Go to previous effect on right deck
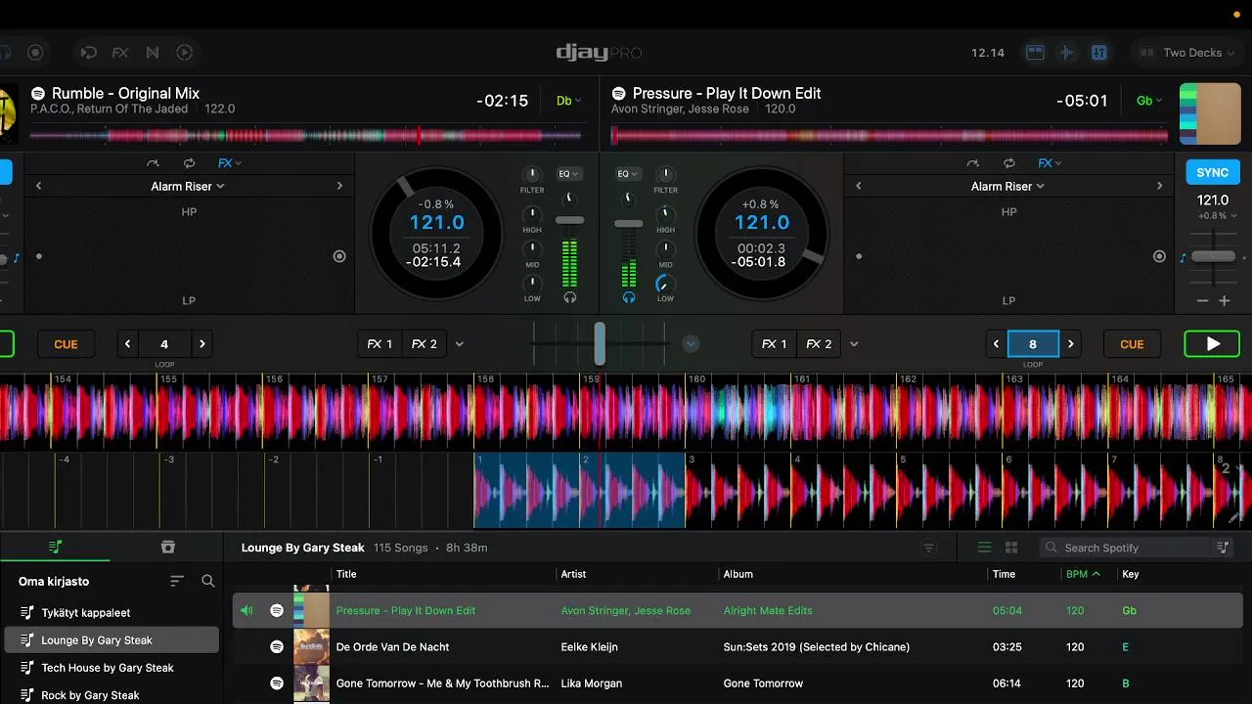This screenshot has width=1252, height=704. pos(859,186)
